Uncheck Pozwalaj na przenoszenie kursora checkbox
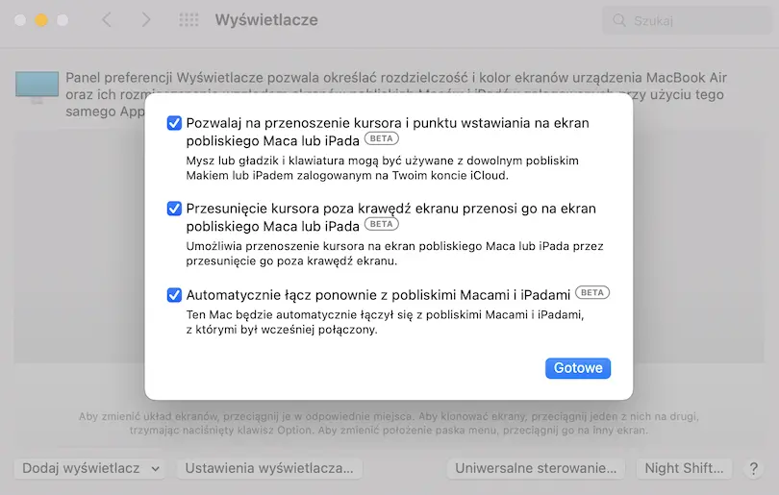The image size is (779, 495). point(174,123)
